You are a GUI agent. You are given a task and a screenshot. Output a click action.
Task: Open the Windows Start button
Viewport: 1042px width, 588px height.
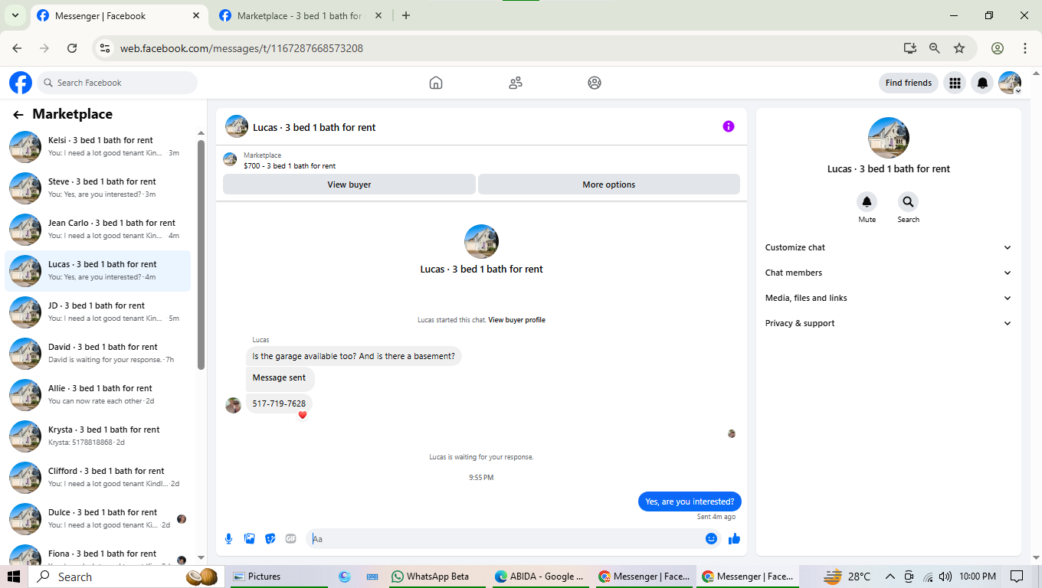[14, 577]
